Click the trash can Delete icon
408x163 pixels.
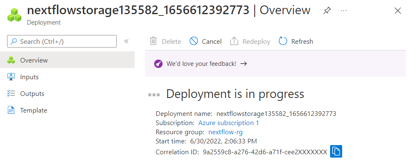pyautogui.click(x=153, y=41)
